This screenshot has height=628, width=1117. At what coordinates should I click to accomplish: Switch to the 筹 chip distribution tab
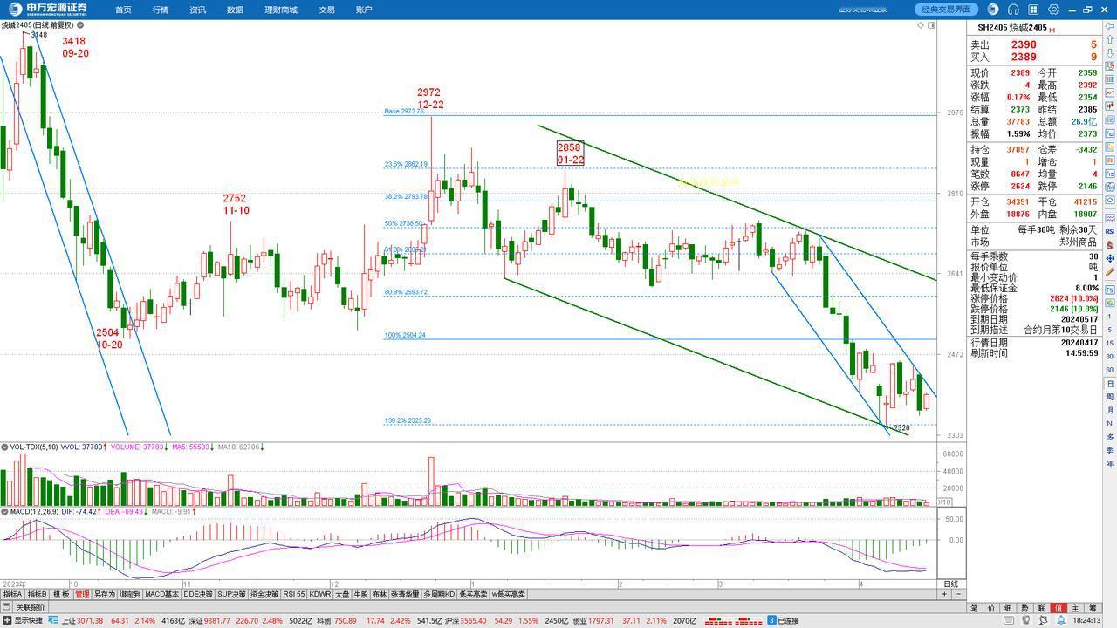(x=1093, y=608)
